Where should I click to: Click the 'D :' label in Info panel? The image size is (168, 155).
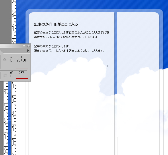13,60
